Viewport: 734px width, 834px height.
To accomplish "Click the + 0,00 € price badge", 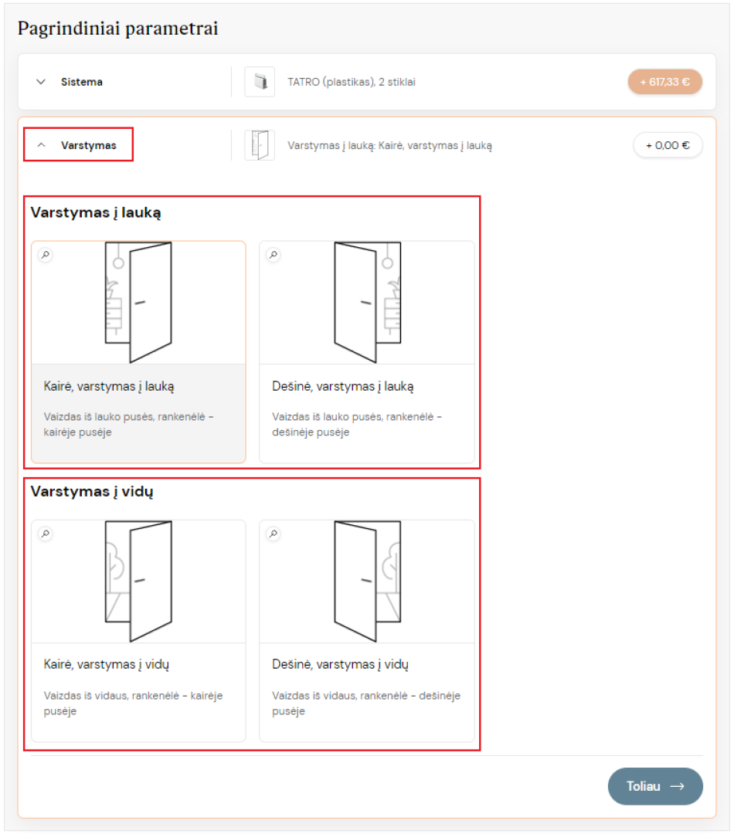I will 668,145.
